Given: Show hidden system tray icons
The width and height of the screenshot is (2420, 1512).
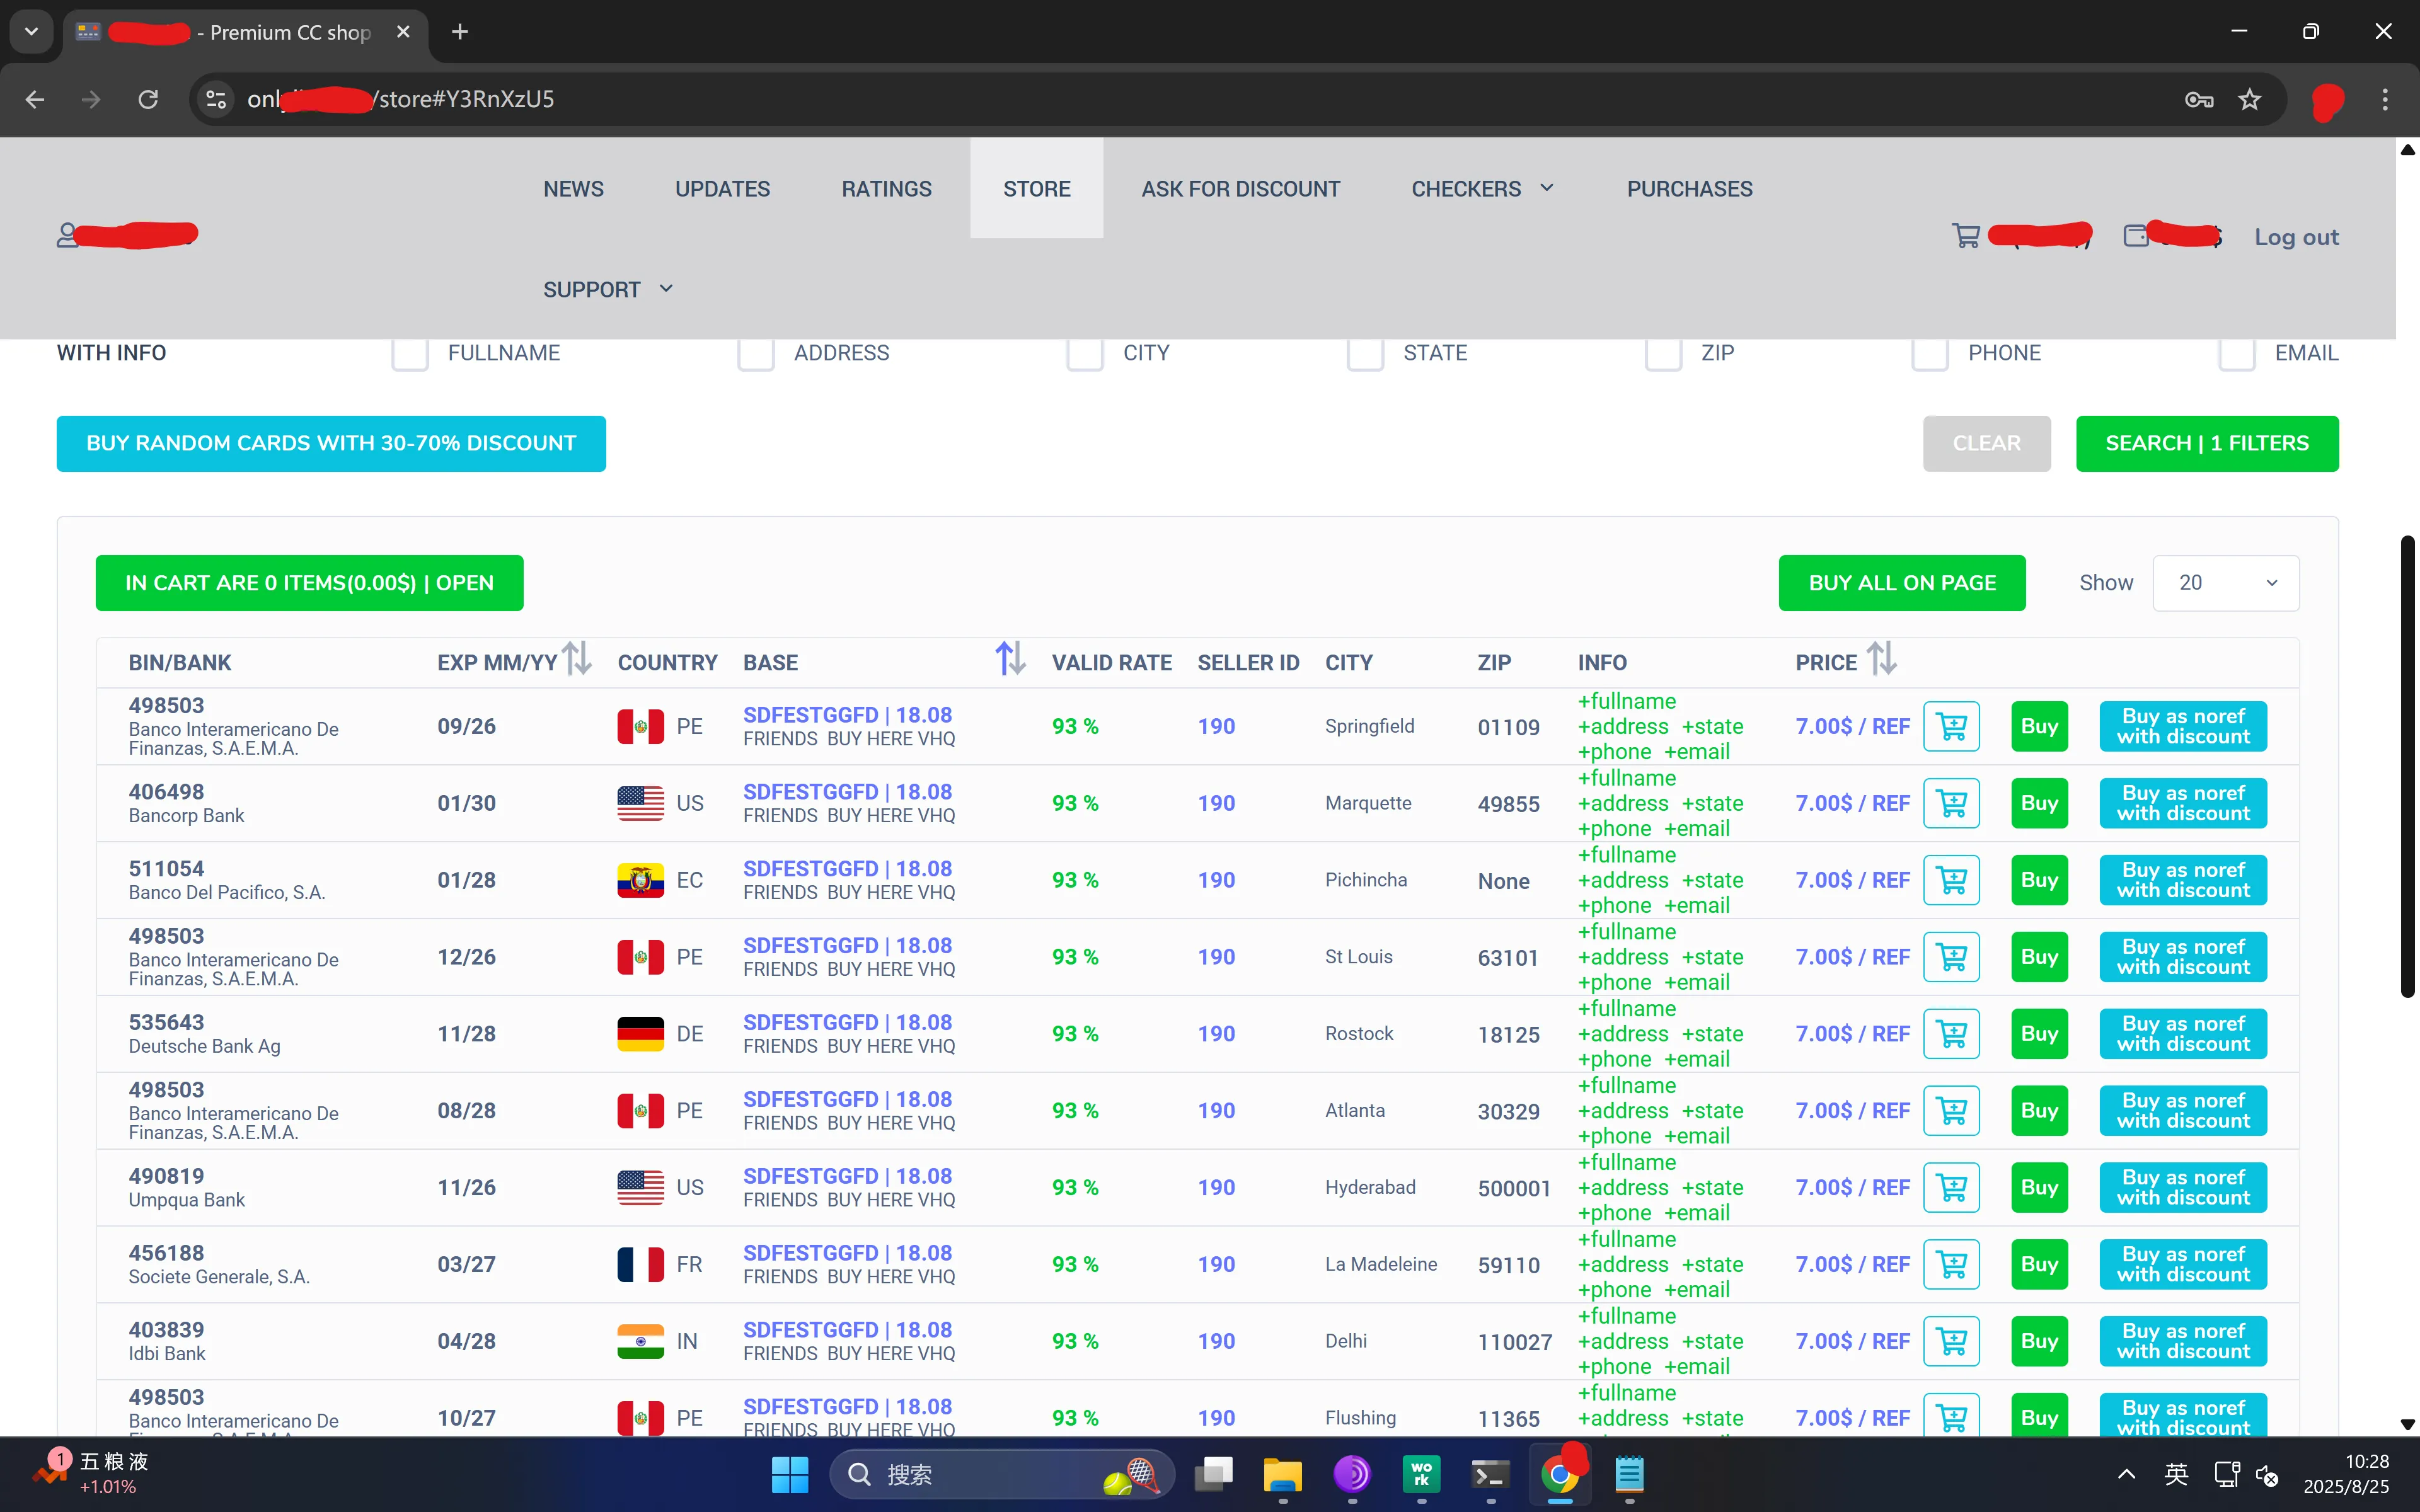Looking at the screenshot, I should 2127,1474.
